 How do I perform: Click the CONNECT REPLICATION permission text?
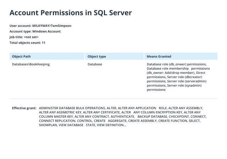[57, 121]
